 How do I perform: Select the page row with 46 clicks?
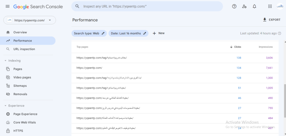click(x=175, y=98)
